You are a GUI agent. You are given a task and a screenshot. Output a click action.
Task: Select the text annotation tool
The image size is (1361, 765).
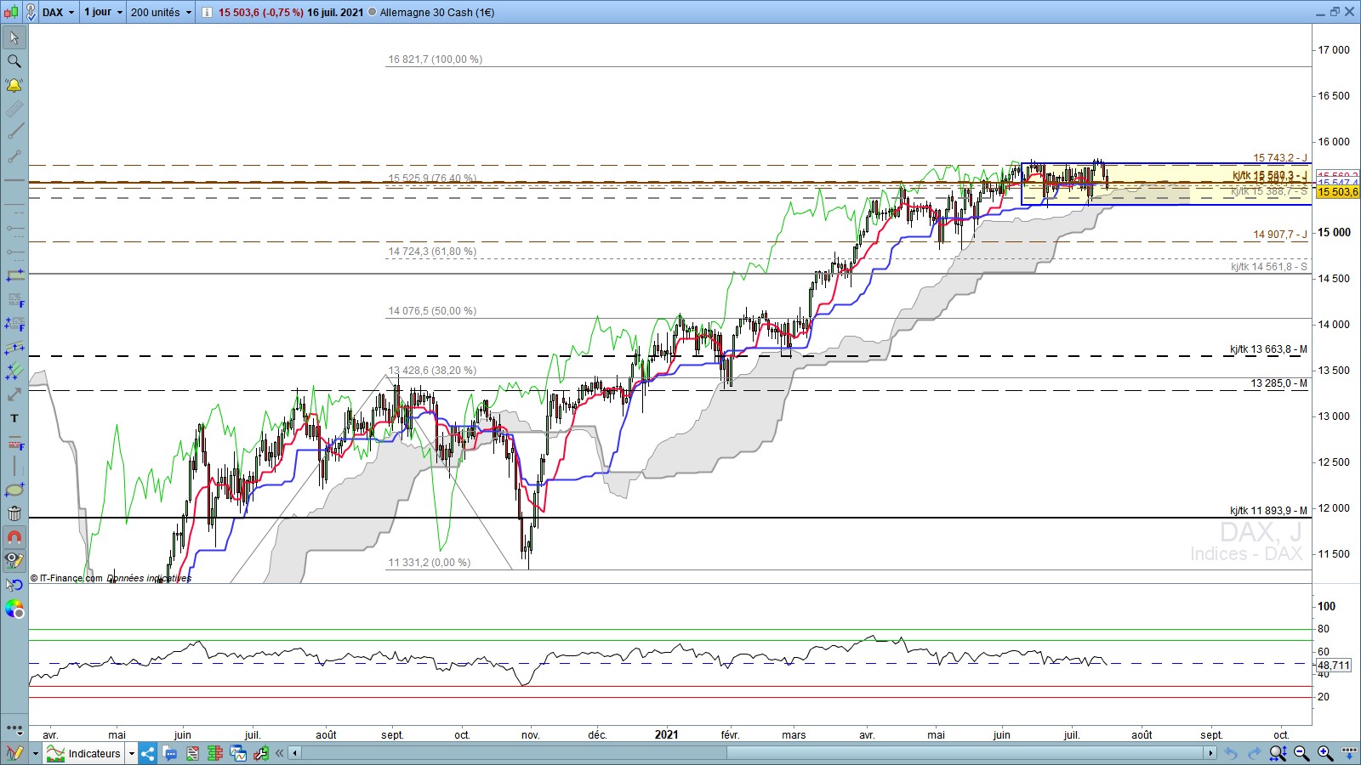[14, 418]
